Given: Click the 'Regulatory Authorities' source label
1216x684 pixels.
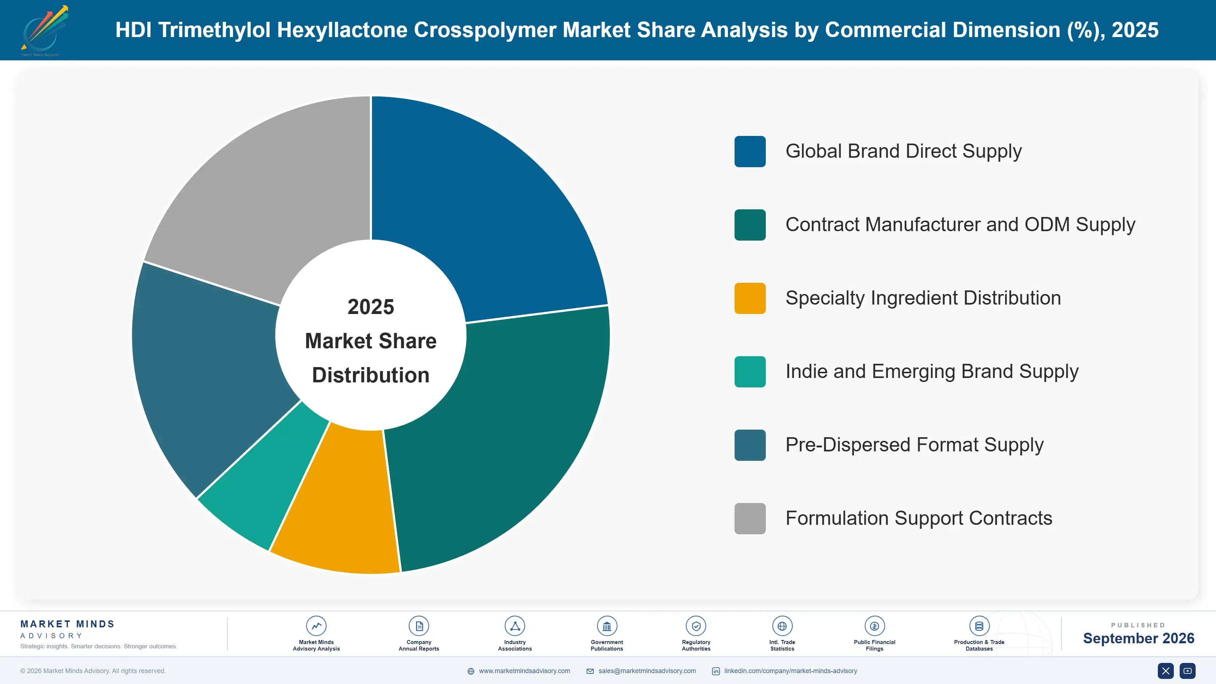Looking at the screenshot, I should (x=696, y=645).
